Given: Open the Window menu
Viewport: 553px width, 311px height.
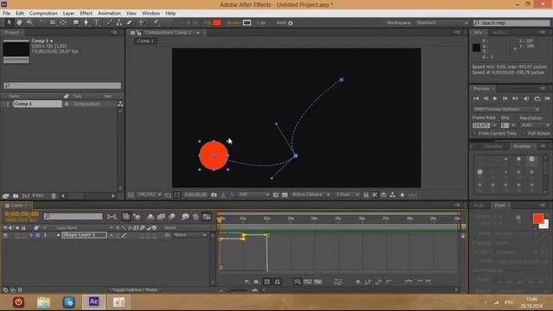Looking at the screenshot, I should [x=151, y=13].
